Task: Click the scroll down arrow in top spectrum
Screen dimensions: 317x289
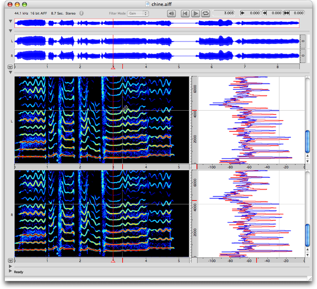Action: point(308,161)
